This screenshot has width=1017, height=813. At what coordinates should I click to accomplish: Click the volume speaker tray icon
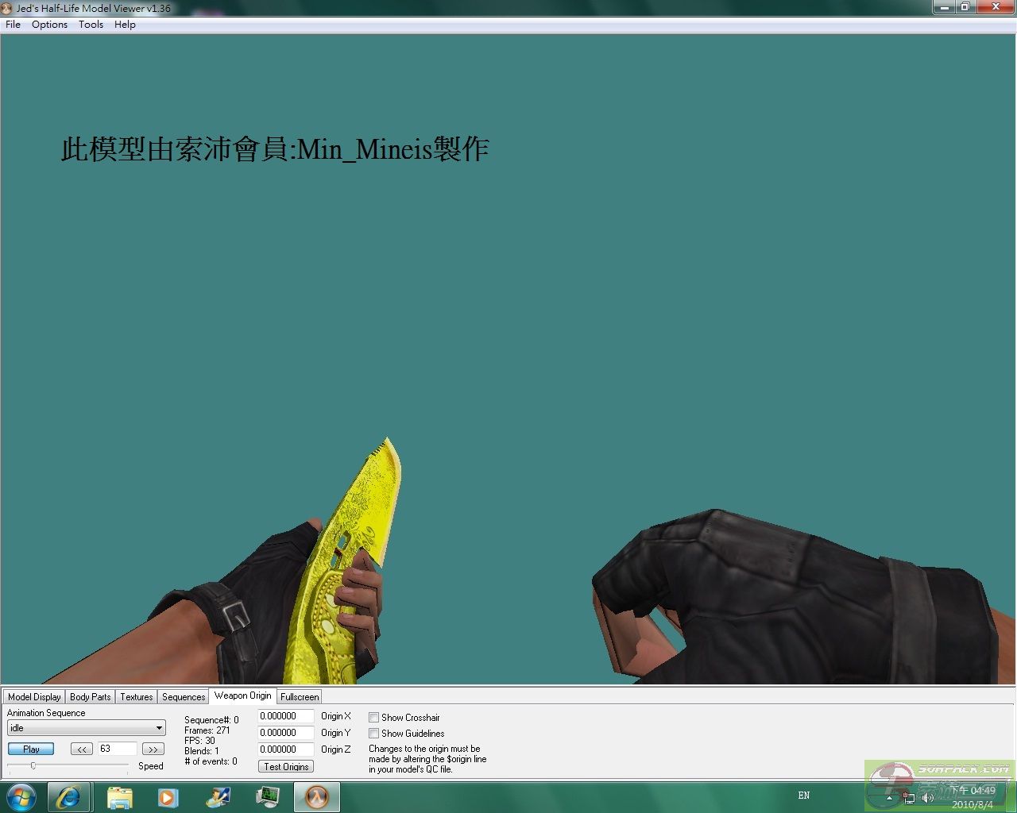coord(927,797)
